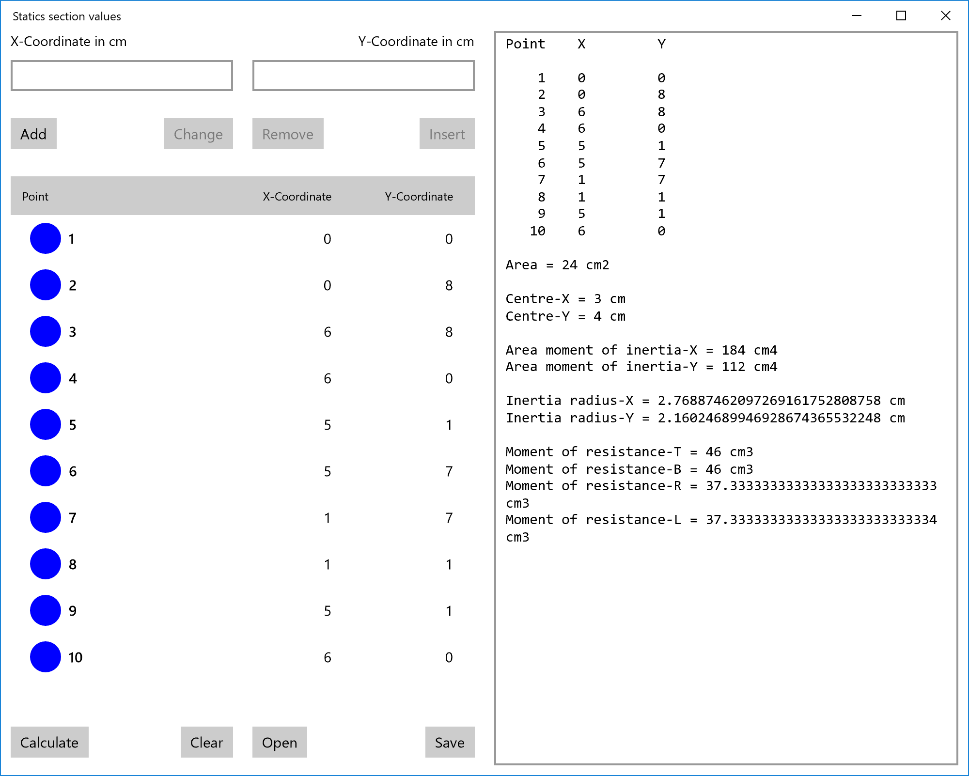
Task: Click the Y-Coordinate column header
Action: tap(419, 196)
